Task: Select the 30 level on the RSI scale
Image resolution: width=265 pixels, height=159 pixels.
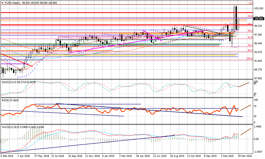Action: (255, 116)
